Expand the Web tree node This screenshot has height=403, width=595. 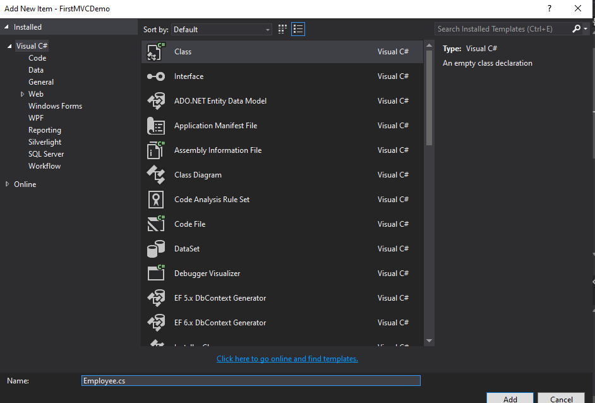[x=22, y=94]
